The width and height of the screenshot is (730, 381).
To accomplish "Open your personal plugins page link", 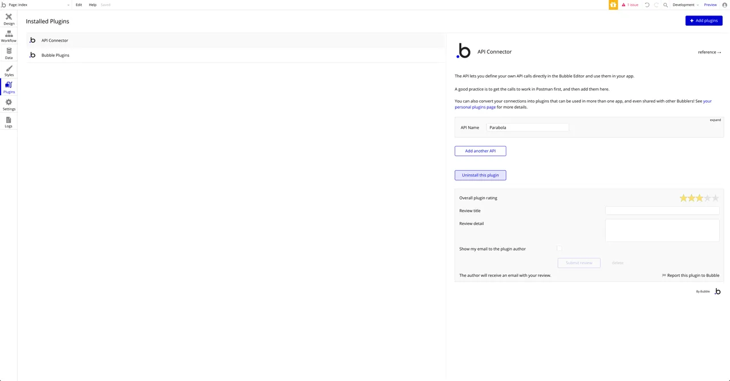I will (x=475, y=107).
